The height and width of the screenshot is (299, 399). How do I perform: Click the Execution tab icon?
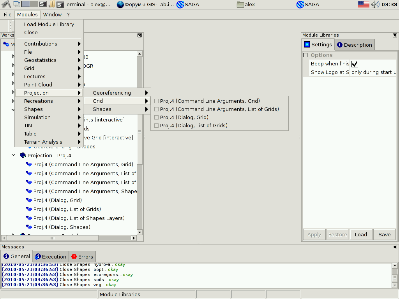(x=37, y=257)
